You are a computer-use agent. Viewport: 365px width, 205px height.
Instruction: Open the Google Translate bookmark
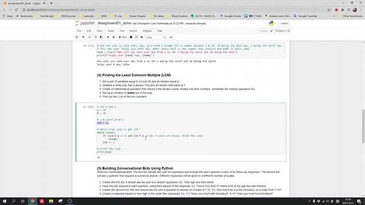(305, 16)
